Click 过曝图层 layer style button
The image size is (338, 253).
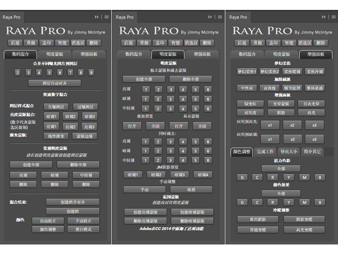click(85, 107)
